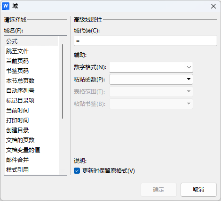Click the 取消 button
The image size is (221, 201).
coord(198,190)
